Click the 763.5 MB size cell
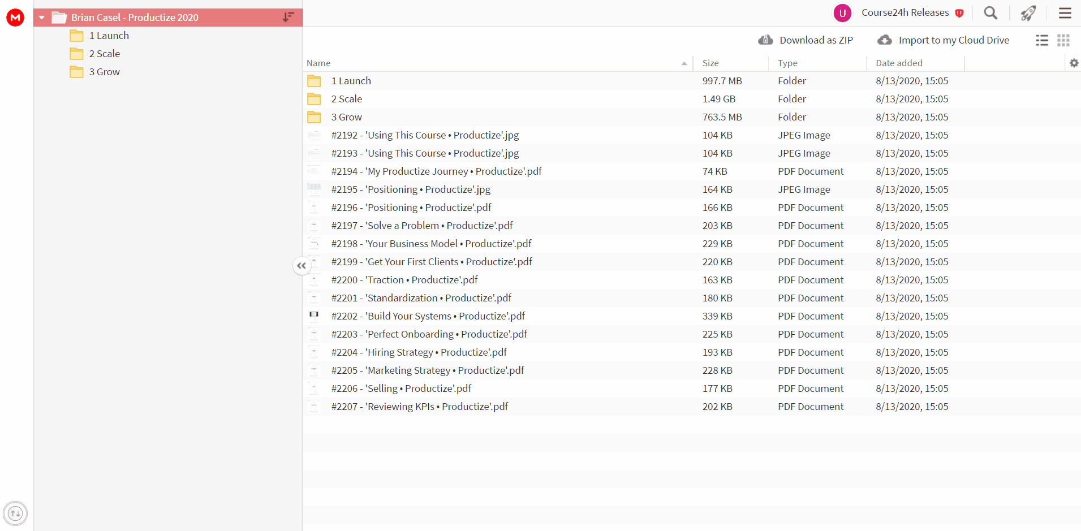This screenshot has height=531, width=1081. 722,117
